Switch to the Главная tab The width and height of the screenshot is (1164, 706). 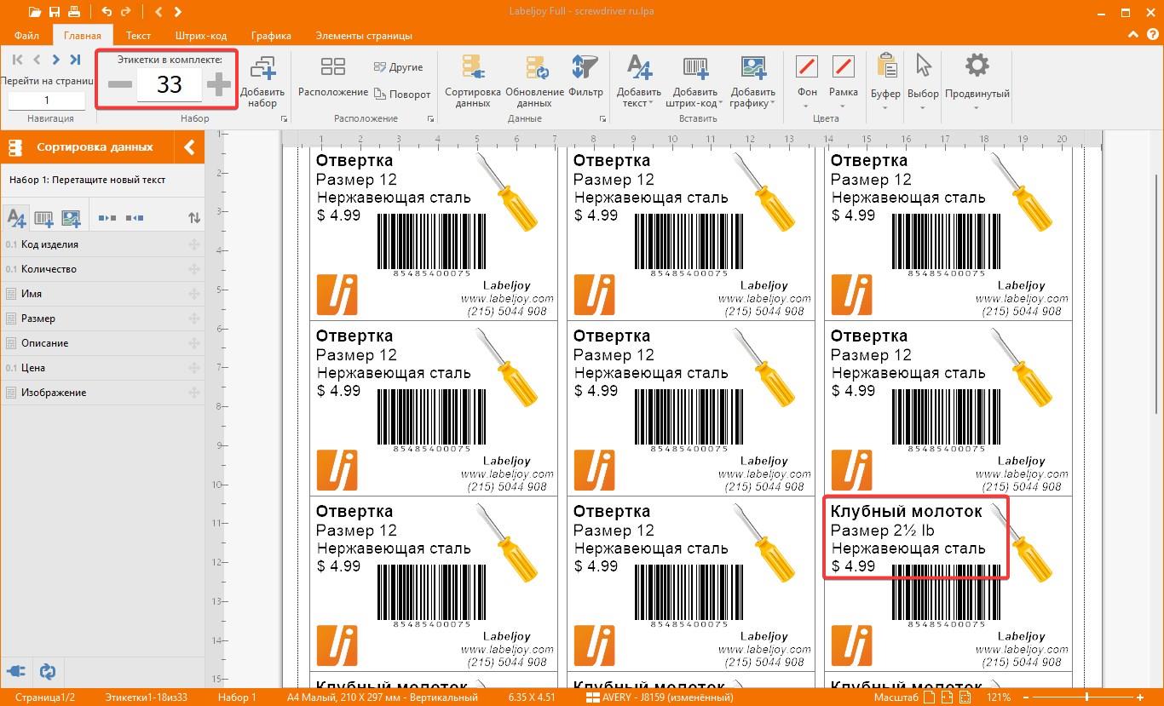[83, 36]
